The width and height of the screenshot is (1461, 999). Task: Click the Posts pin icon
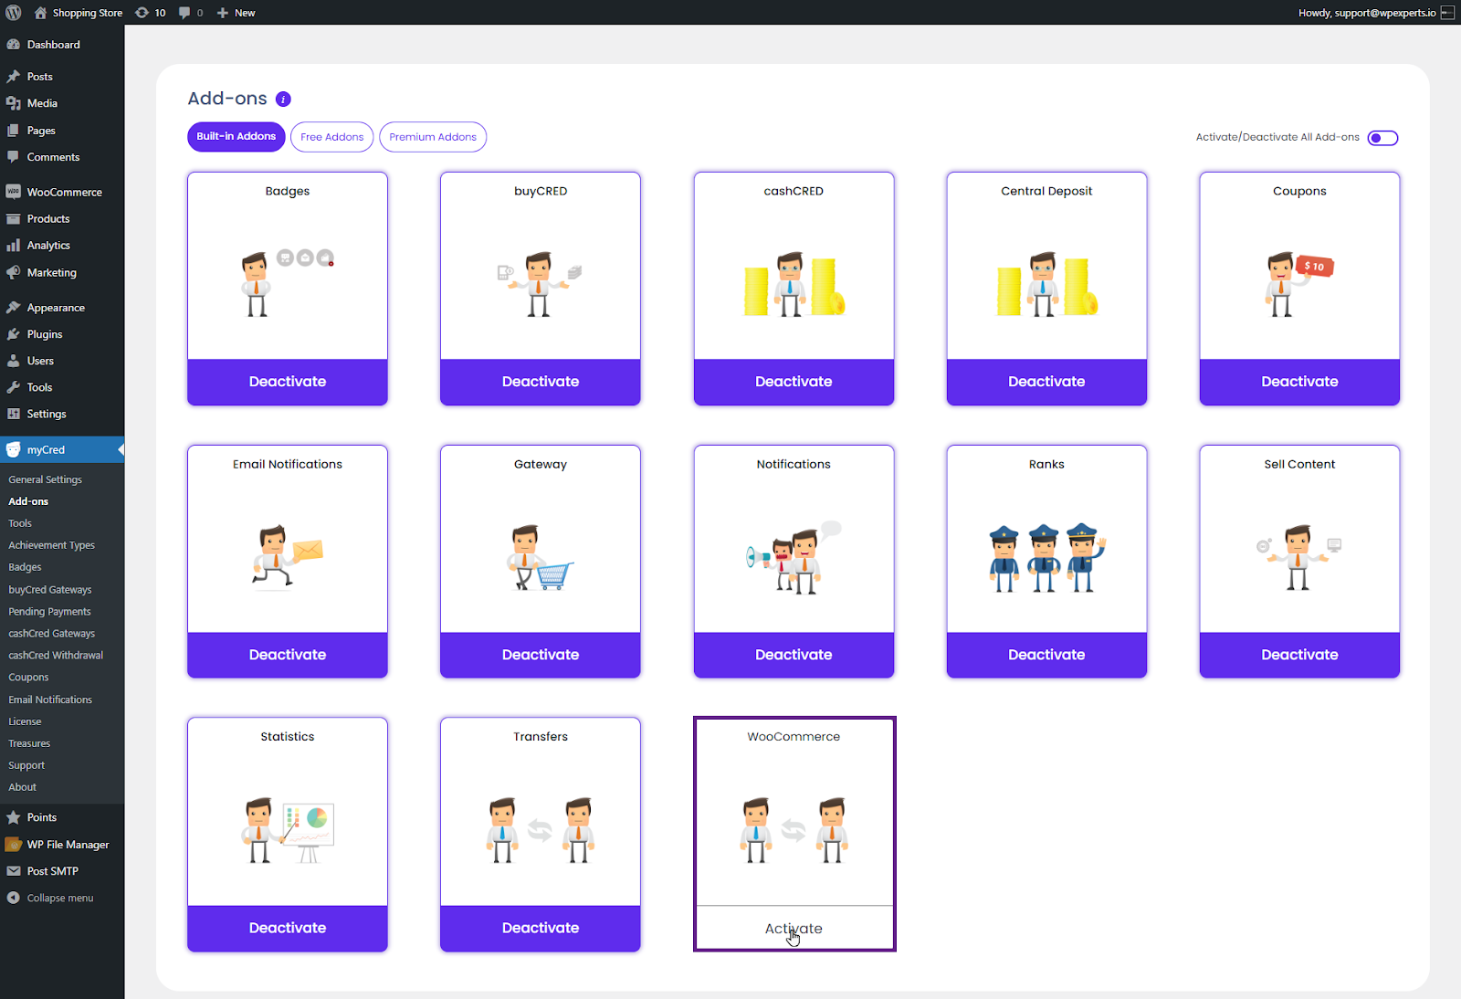[14, 77]
